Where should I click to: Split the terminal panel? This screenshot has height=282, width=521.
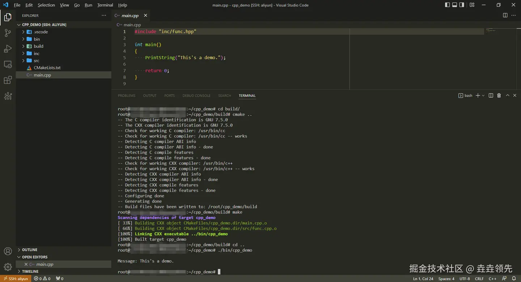(491, 95)
